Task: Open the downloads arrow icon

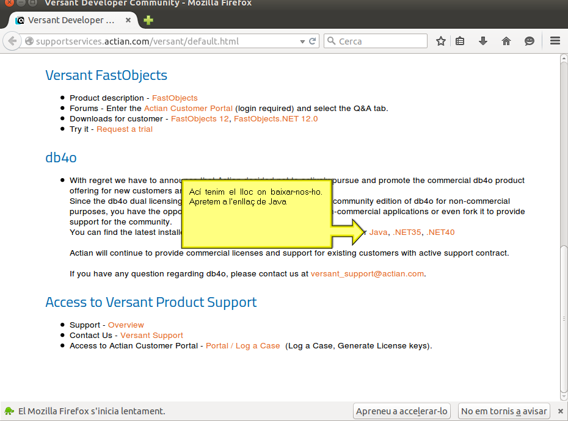Action: pyautogui.click(x=483, y=41)
